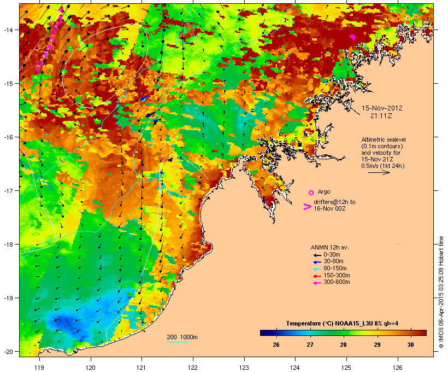Click the latitude label -17
The width and height of the screenshot is (448, 372).
point(8,190)
